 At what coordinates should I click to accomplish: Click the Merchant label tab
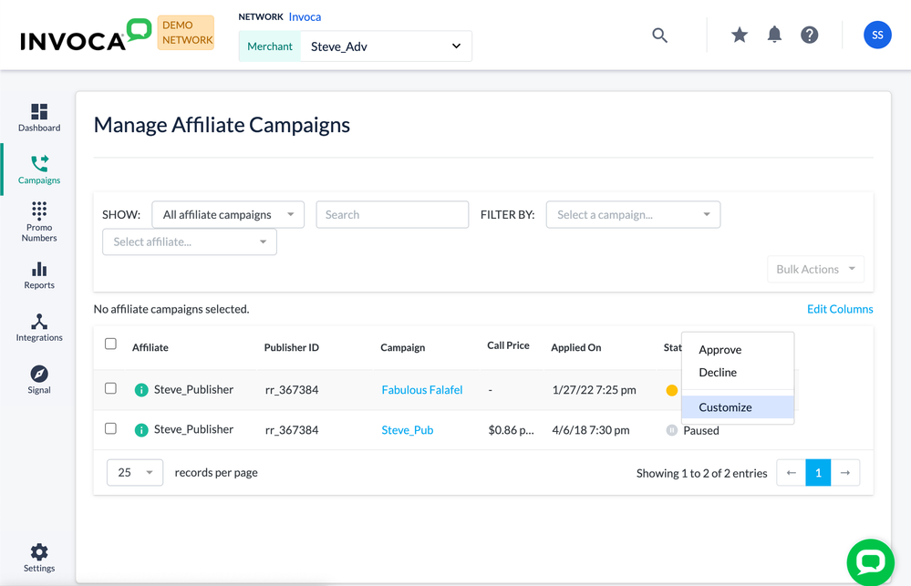point(270,46)
